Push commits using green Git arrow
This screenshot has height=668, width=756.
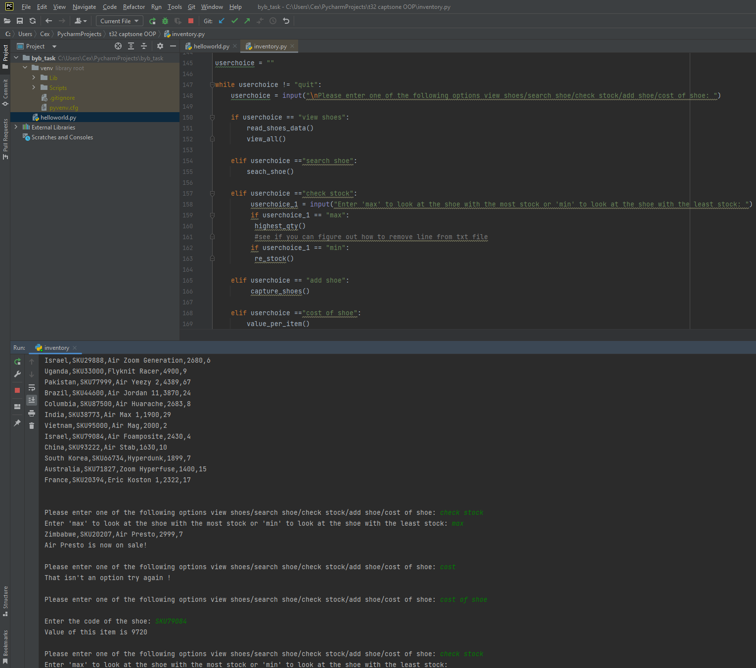(x=246, y=21)
